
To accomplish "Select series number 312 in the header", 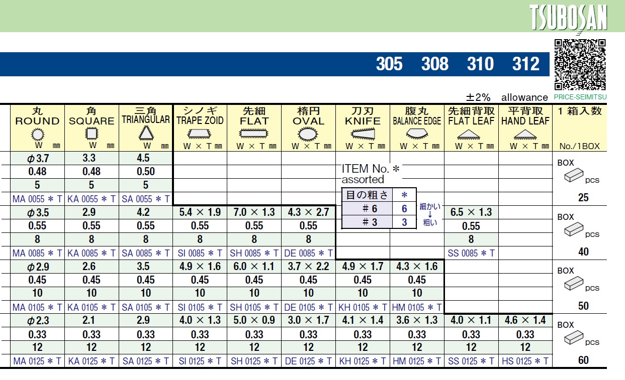I will coord(526,64).
